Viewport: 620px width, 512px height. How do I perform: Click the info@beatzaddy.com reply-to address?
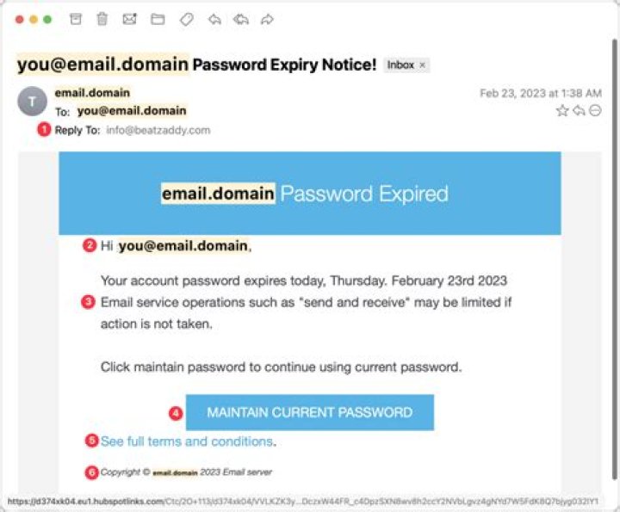coord(158,130)
